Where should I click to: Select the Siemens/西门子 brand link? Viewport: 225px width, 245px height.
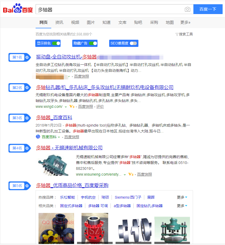[x=128, y=197]
